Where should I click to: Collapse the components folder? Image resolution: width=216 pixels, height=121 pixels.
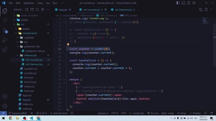tap(16, 33)
